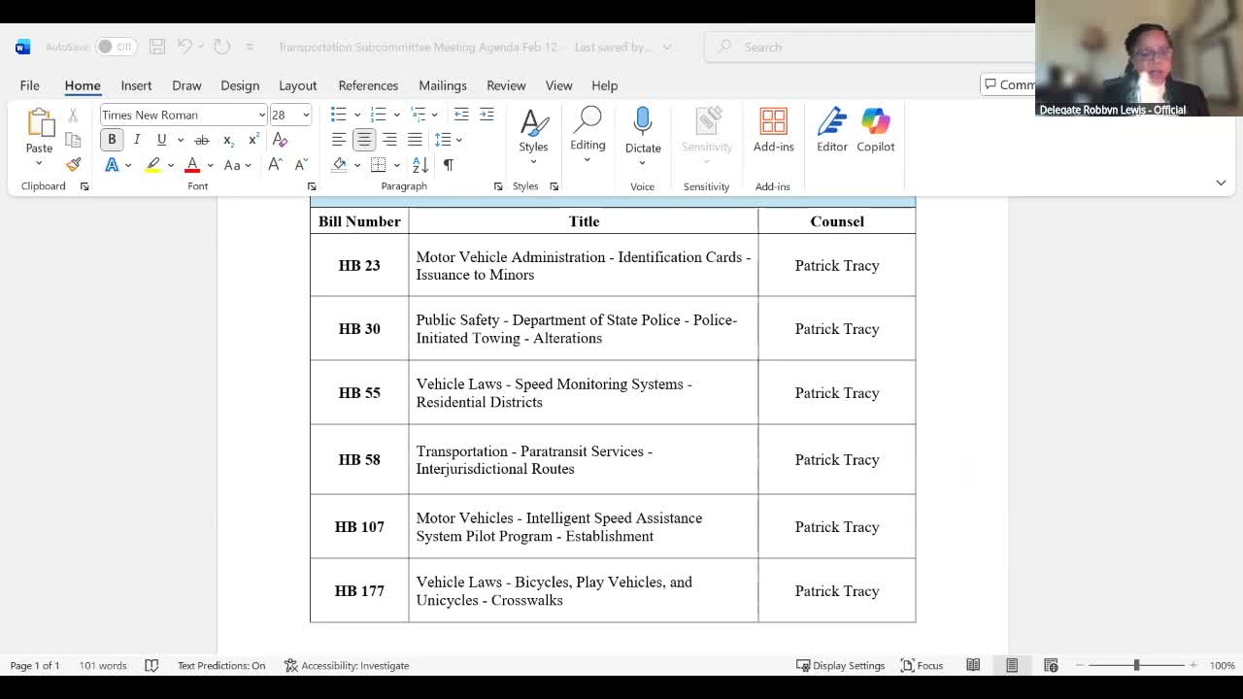Toggle Underline formatting
Screen dimensions: 1243x699
pos(162,140)
